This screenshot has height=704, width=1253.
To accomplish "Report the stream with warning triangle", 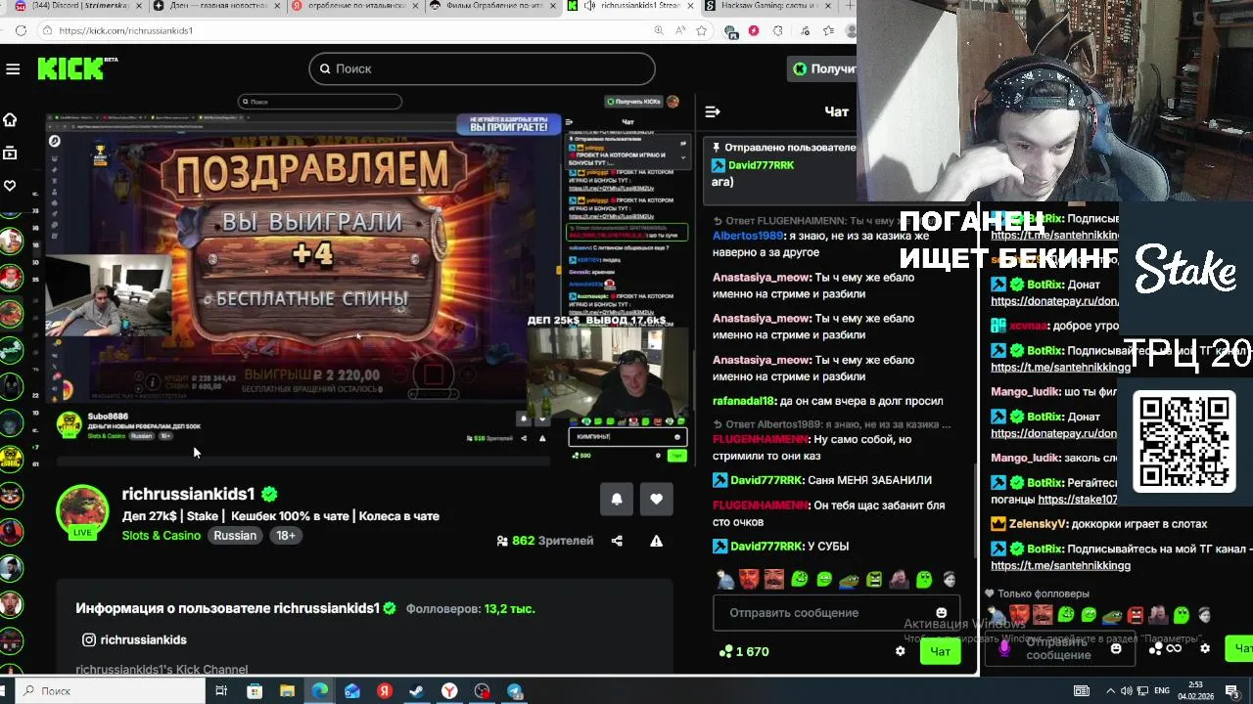I will coord(656,541).
